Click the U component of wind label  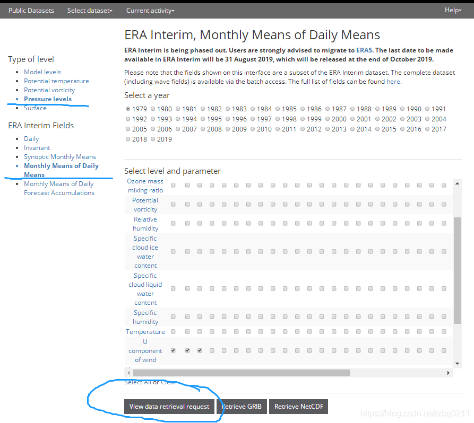click(x=145, y=351)
